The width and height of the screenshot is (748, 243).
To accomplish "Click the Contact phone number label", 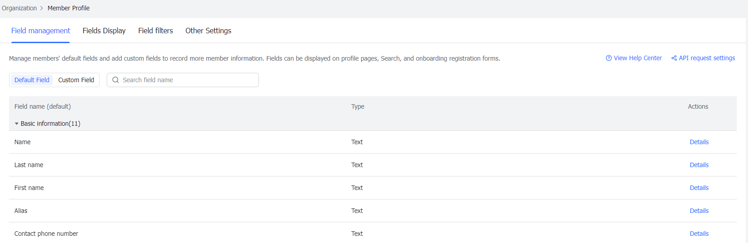I will point(46,234).
